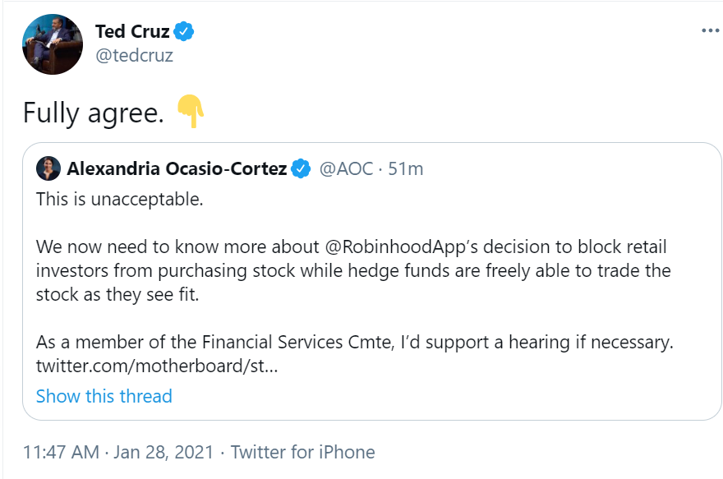723x479 pixels.
Task: Open the three-dot more options menu
Action: (x=710, y=30)
